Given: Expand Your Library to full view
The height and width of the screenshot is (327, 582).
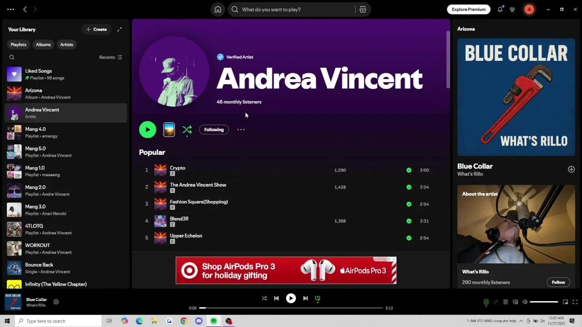Looking at the screenshot, I should point(120,30).
